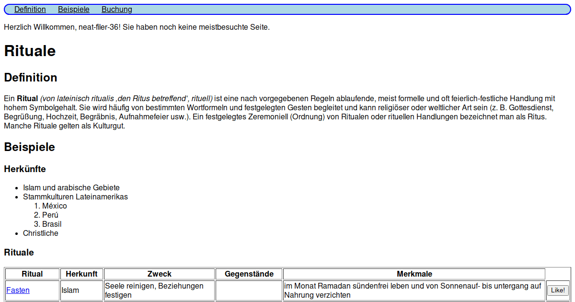Click the Brasil numbered entry
This screenshot has height=302, width=575.
(53, 224)
